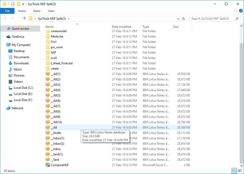Open Customize Quick Access Toolbar dropdown

[23, 4]
